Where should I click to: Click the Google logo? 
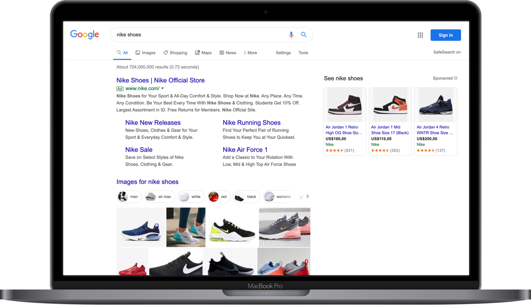pos(85,35)
